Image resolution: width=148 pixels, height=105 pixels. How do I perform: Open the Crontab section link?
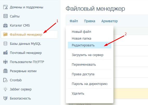pos(16,80)
